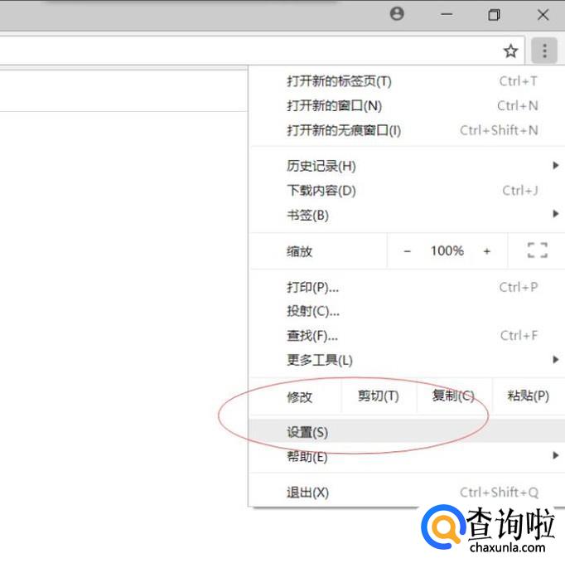Viewport: 565px width, 573px height.
Task: Click the 粘贴(P) button
Action: point(528,396)
